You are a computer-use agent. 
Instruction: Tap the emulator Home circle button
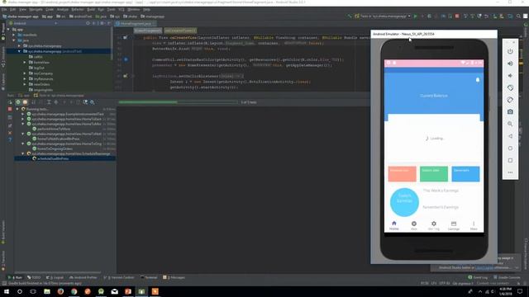pos(510,148)
